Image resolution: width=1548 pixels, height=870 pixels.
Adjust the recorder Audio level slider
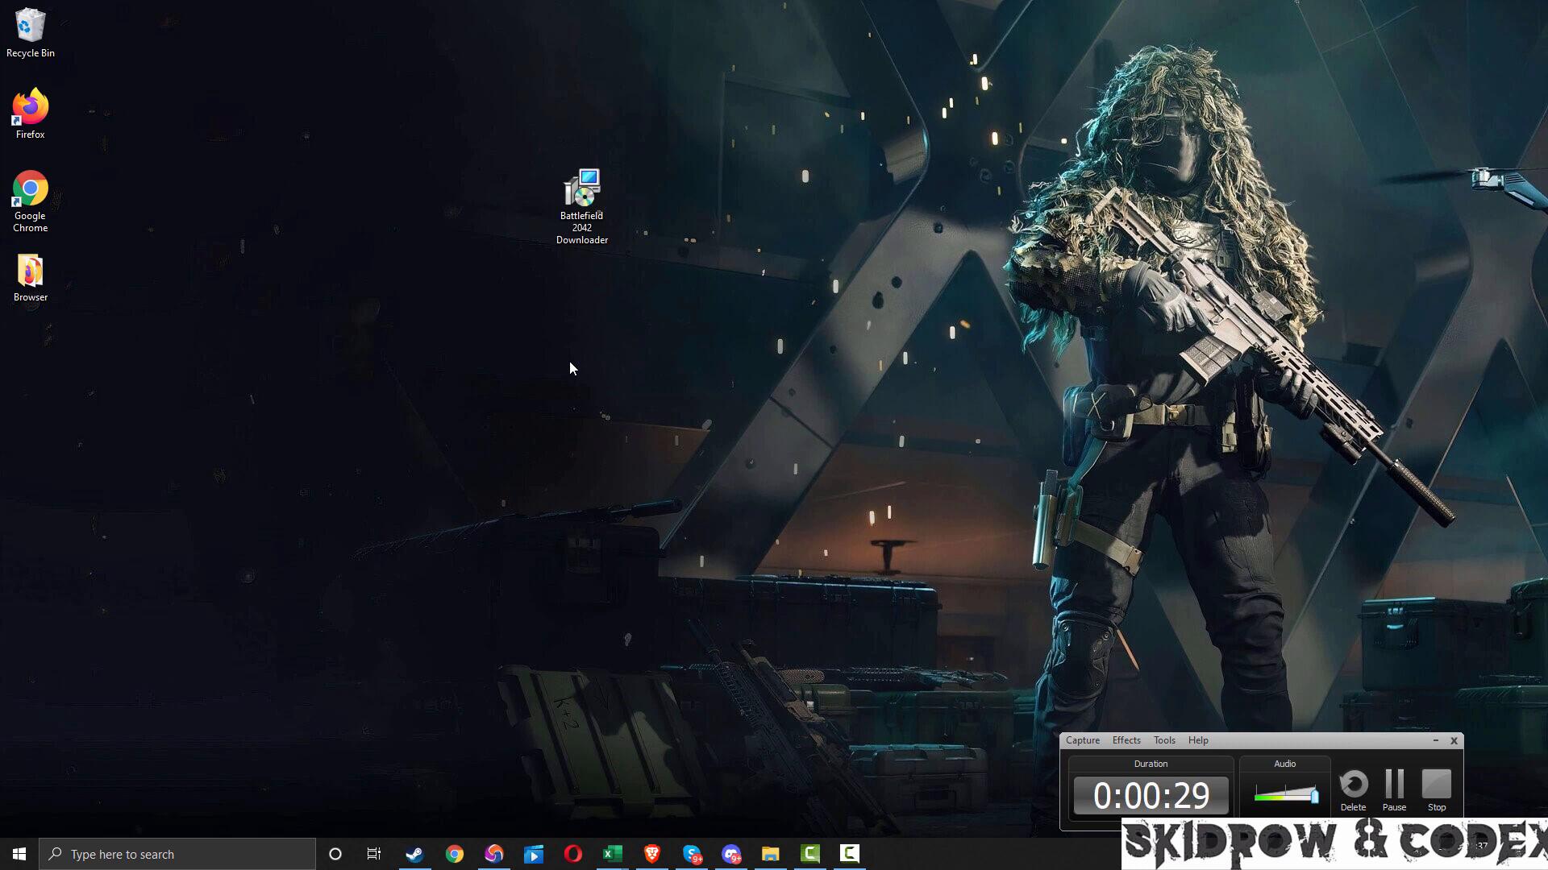tap(1314, 796)
